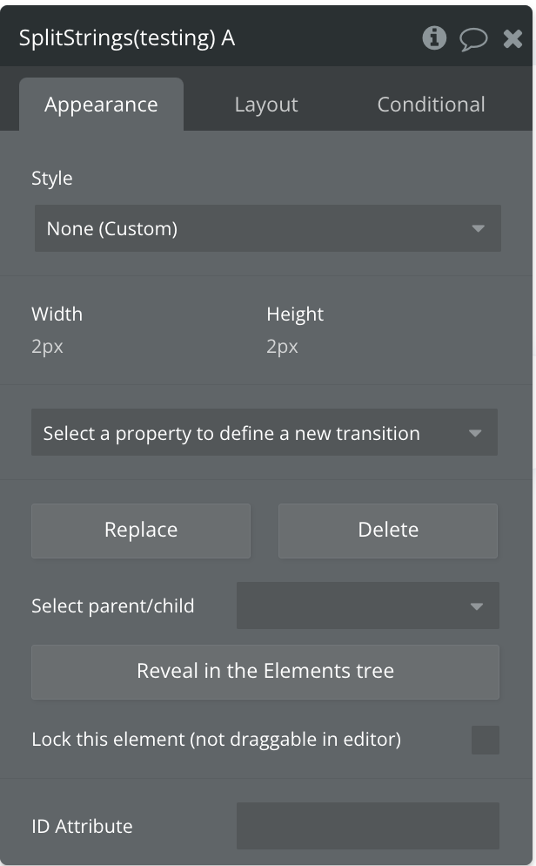Open the Style dropdown set to None (Custom)
Image resolution: width=536 pixels, height=866 pixels.
pos(252,228)
